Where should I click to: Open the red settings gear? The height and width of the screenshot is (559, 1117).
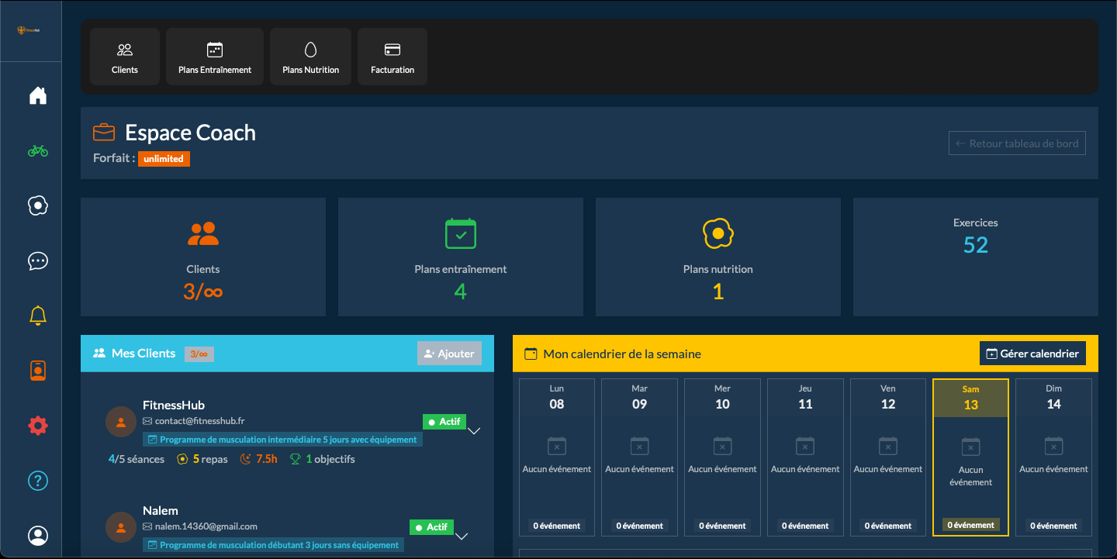tap(37, 426)
